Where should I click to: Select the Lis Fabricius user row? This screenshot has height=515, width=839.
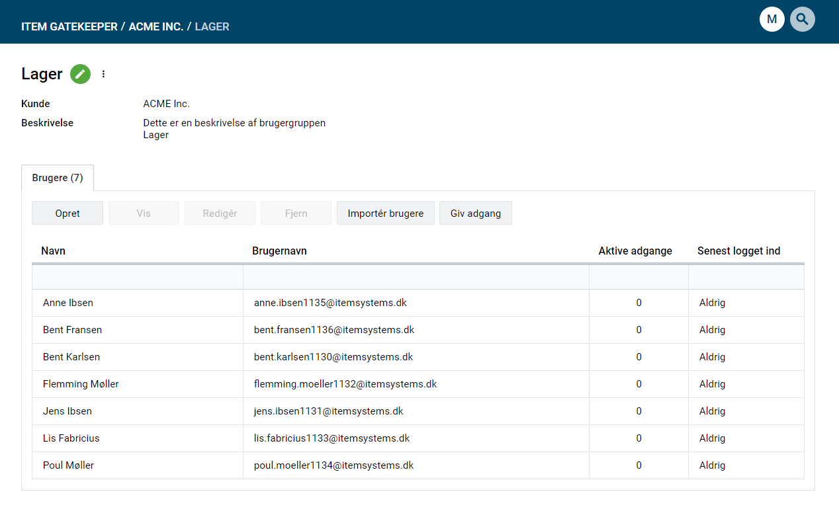point(71,438)
